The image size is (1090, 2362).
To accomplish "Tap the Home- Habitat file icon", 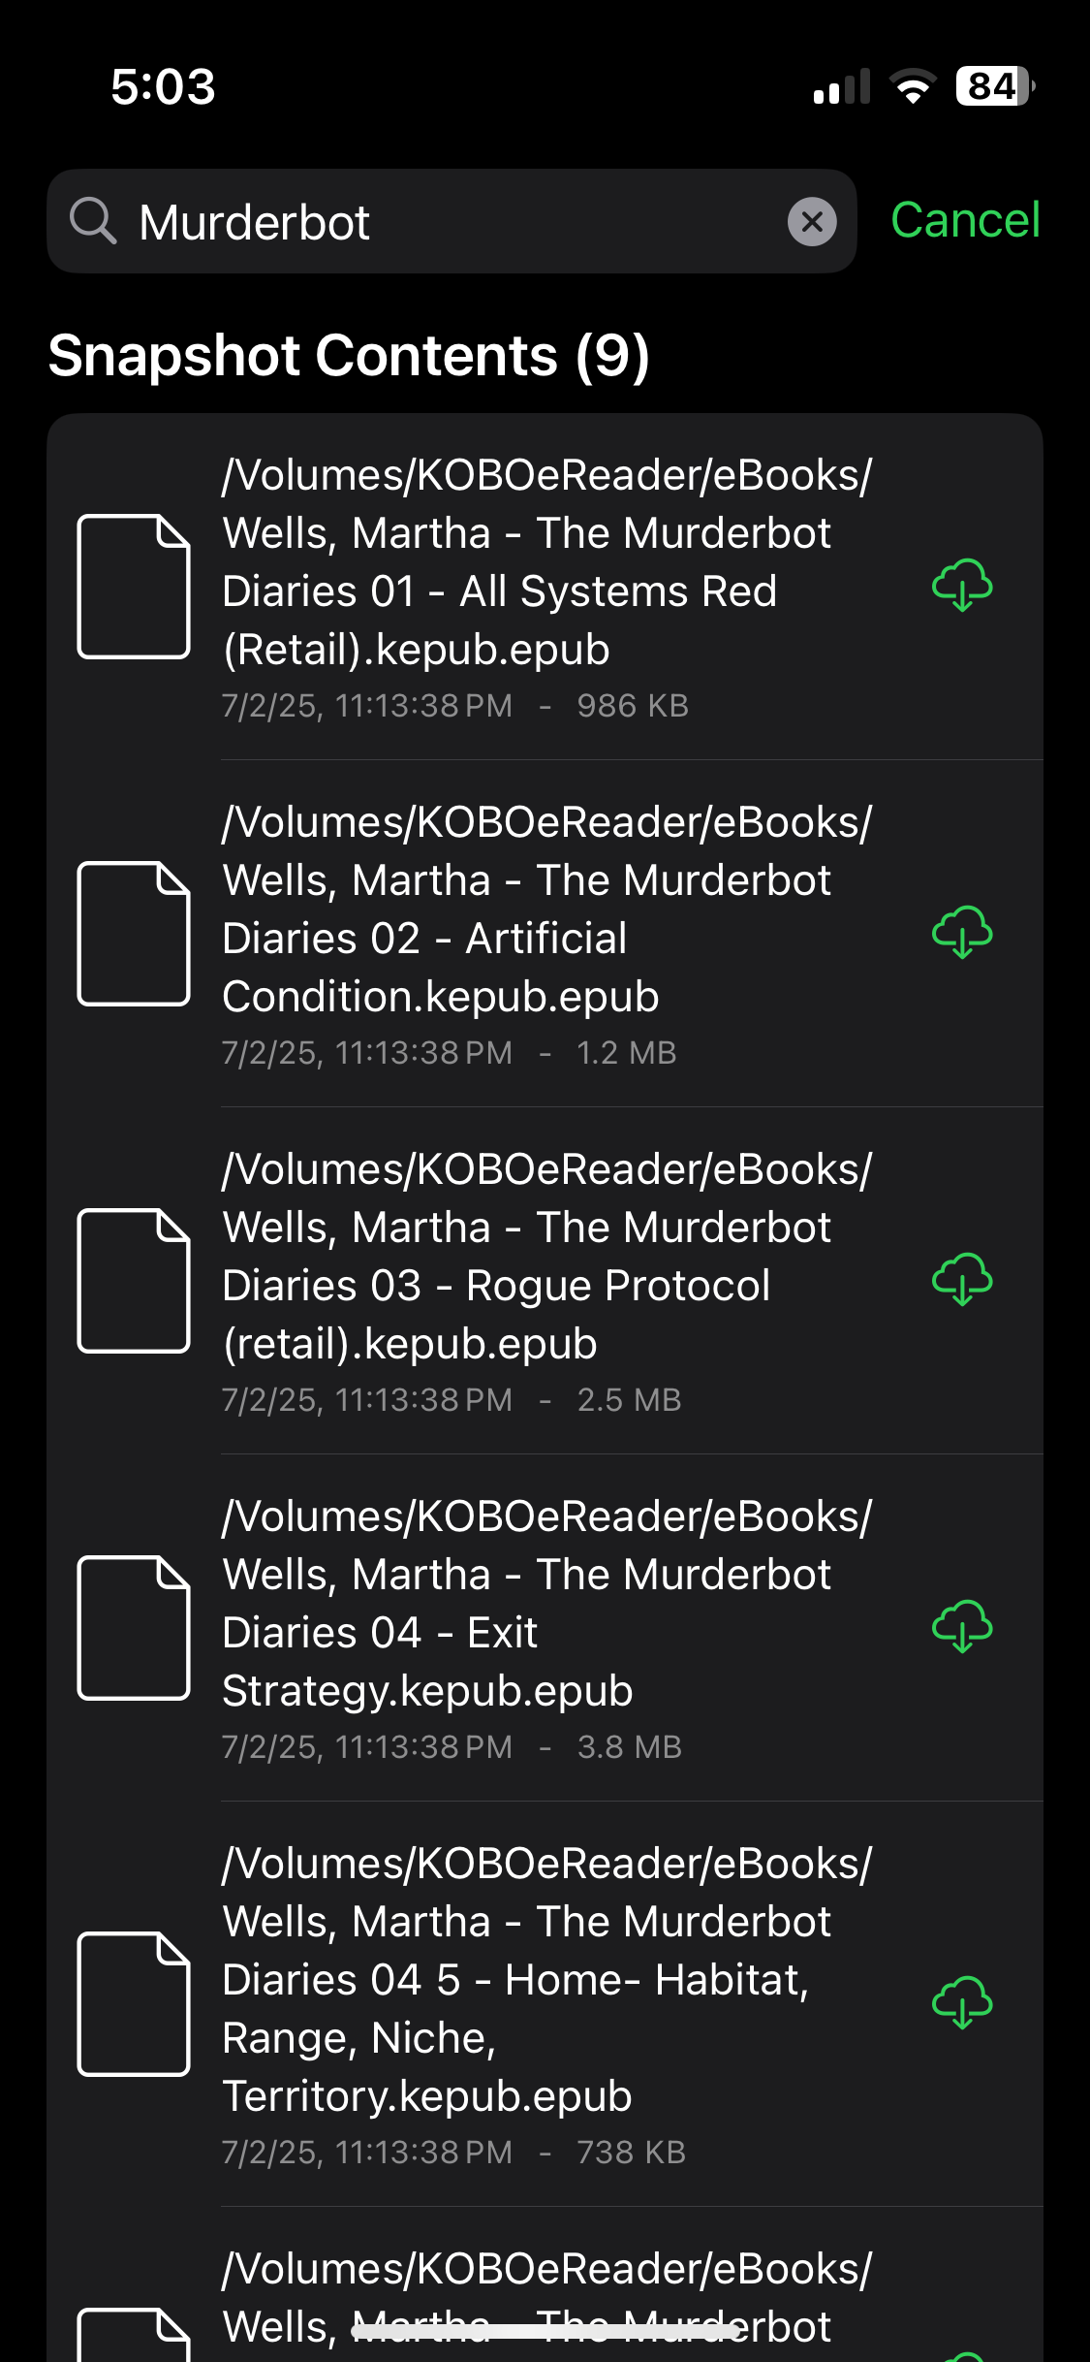I will coord(134,2004).
